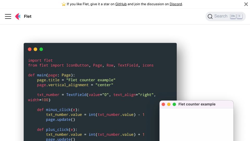This screenshot has height=141, width=250.
Task: Click 'def minus_click(e):' line
Action: click(58, 110)
